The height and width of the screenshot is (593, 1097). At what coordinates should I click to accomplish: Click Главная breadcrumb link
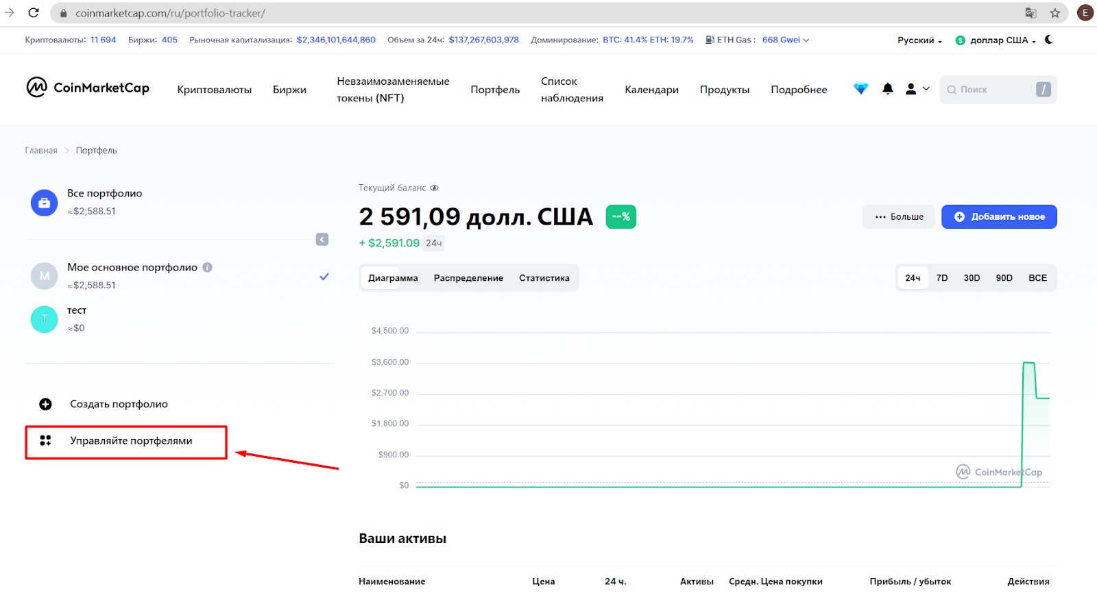pyautogui.click(x=41, y=151)
